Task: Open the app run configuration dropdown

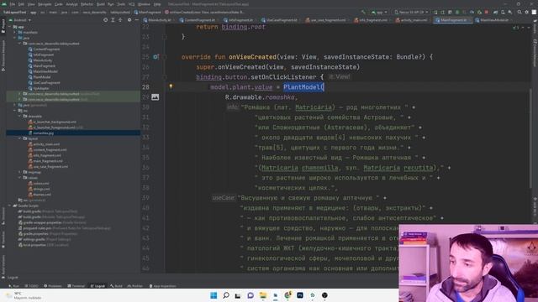Action: click(x=379, y=12)
